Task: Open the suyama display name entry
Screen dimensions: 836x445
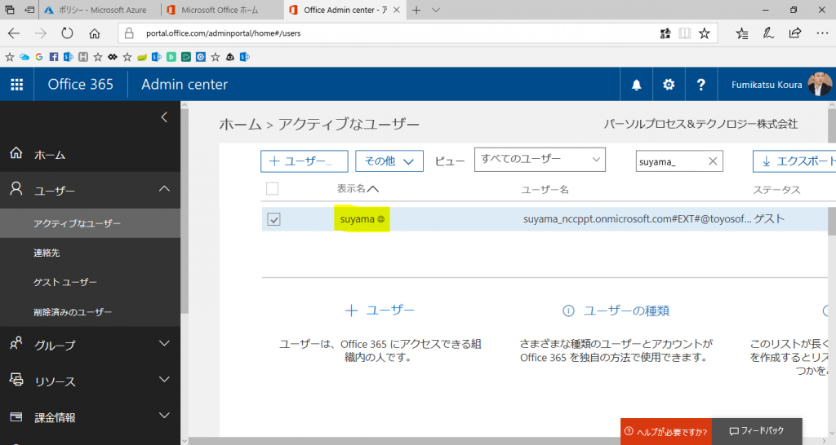Action: [x=358, y=219]
